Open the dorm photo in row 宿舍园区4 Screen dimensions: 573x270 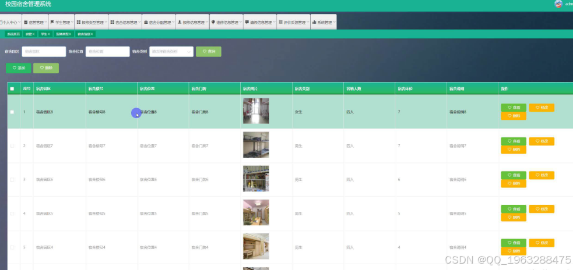click(x=256, y=246)
